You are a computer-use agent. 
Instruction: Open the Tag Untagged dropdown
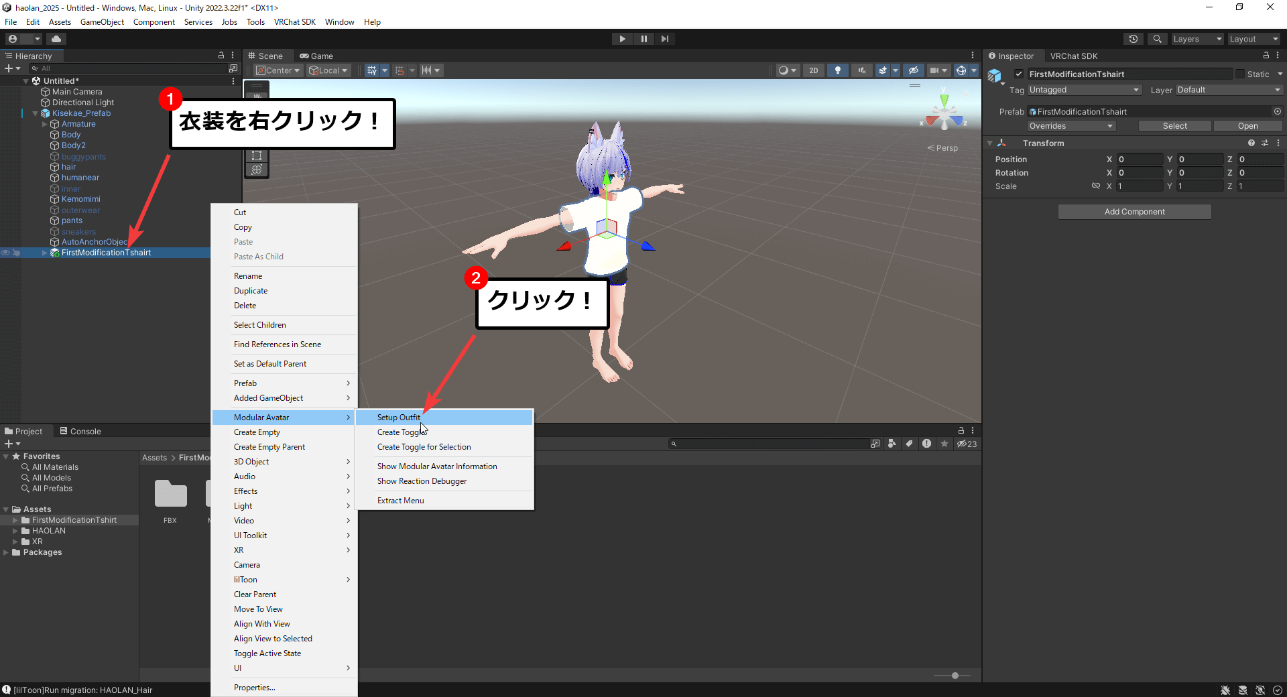1085,90
